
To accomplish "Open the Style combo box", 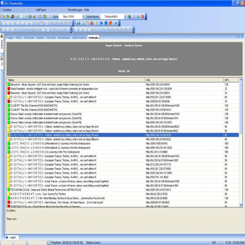I will click(x=72, y=17).
